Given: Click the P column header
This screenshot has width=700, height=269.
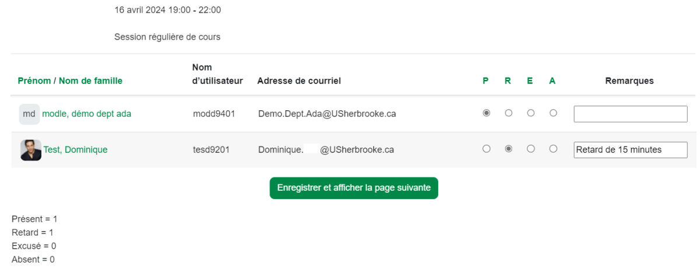Looking at the screenshot, I should coord(485,81).
